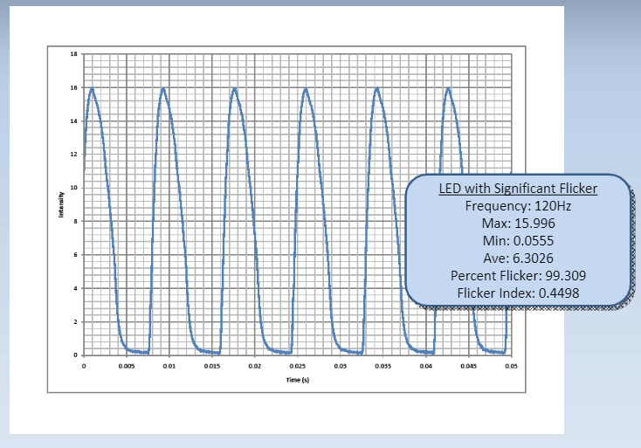
Task: Click the 'LED with Significant Flicker' heading
Action: [518, 189]
